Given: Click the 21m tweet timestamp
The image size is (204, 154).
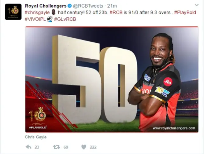Looking at the screenshot, I should (x=112, y=6).
